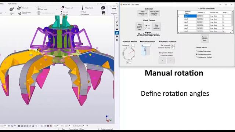Open the Rebar set dropdown arrow

click(x=36, y=8)
